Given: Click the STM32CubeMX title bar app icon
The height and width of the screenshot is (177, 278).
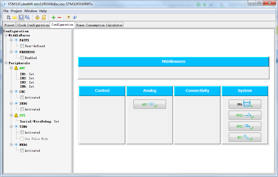Looking at the screenshot, I should point(5,4).
